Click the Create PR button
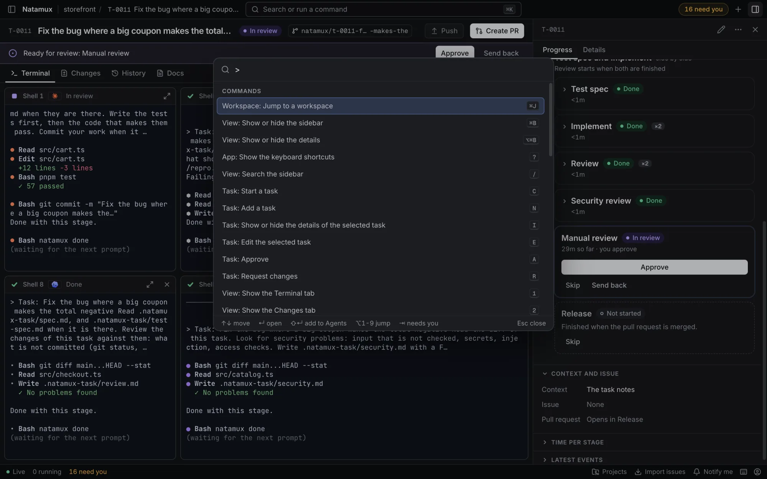767x479 pixels. pos(497,31)
